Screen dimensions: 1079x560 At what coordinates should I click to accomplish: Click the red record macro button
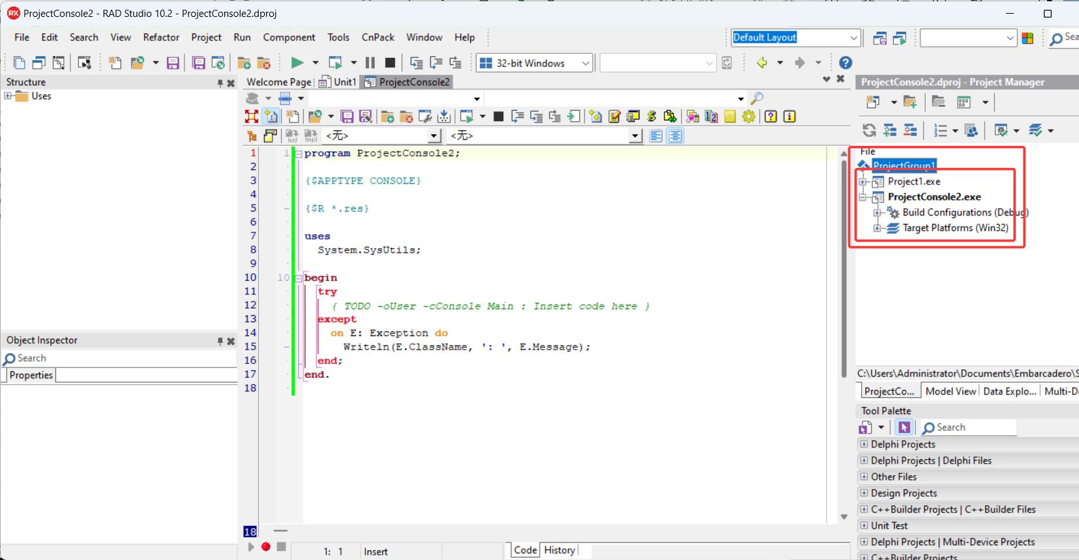(x=266, y=546)
